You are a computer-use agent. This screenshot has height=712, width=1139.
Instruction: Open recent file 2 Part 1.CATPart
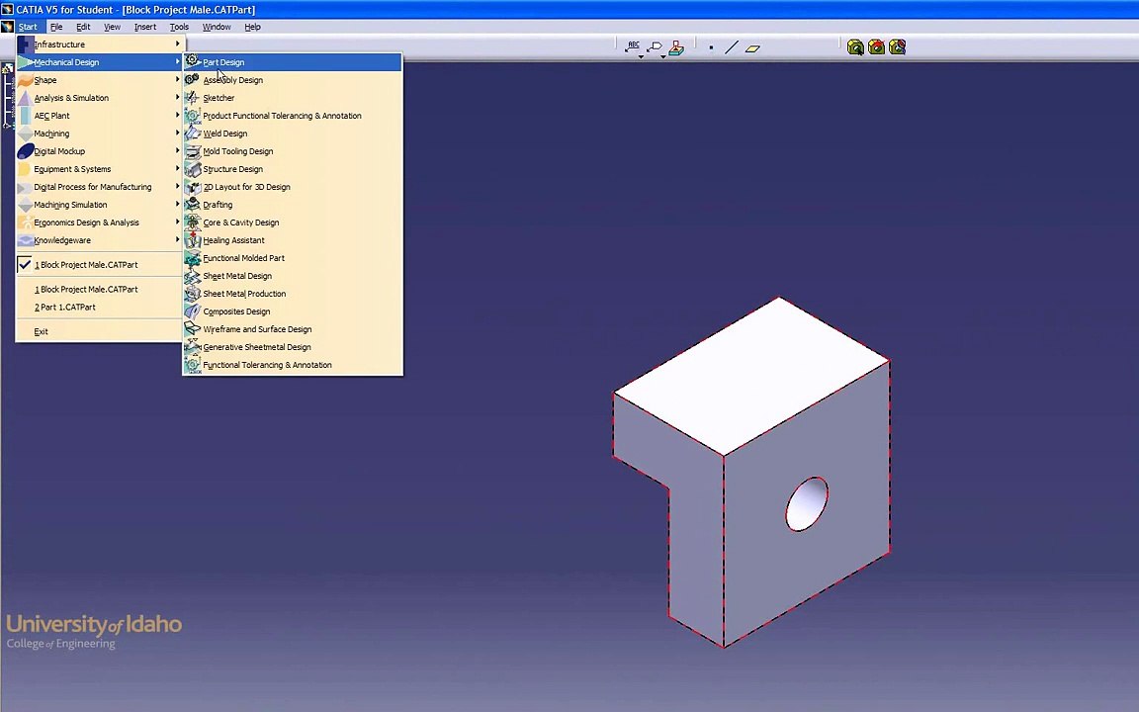(99, 307)
